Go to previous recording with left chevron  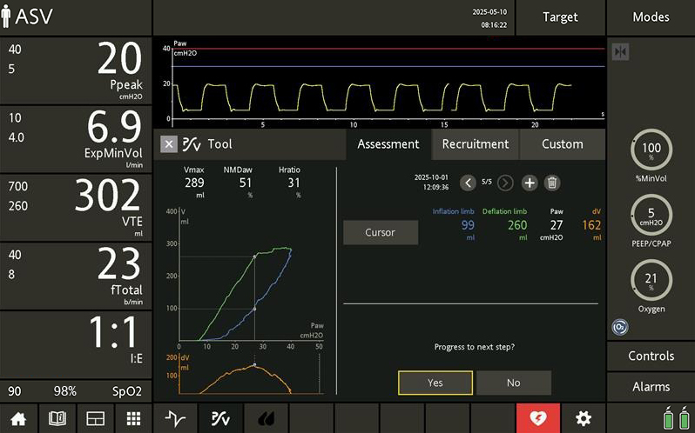click(x=468, y=183)
